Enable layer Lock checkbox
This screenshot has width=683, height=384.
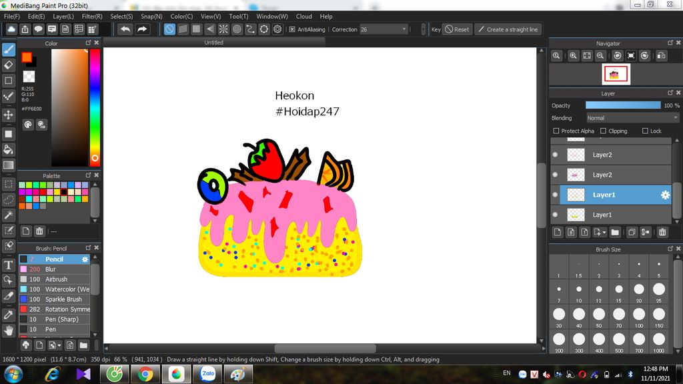click(x=645, y=131)
